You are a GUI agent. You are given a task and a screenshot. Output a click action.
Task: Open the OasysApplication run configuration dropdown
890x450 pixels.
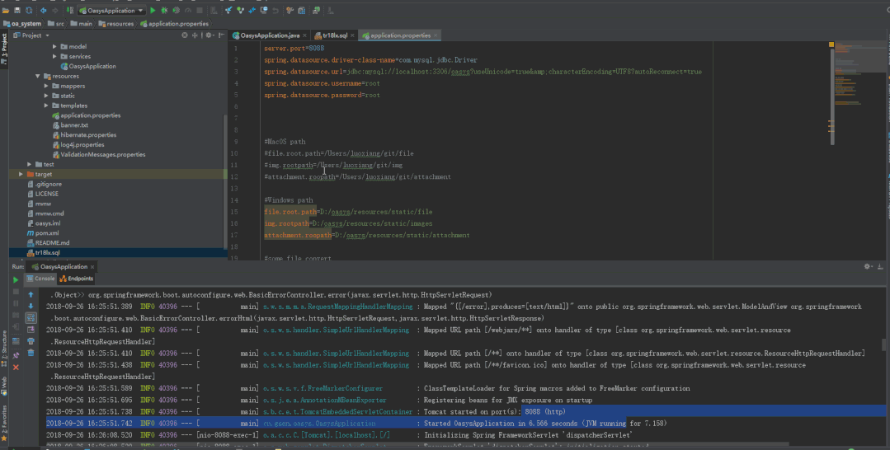111,11
